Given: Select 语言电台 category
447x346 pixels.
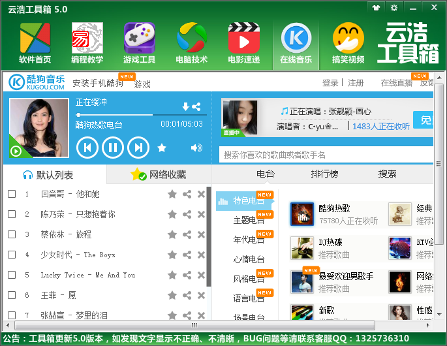Looking at the screenshot, I should [249, 298].
